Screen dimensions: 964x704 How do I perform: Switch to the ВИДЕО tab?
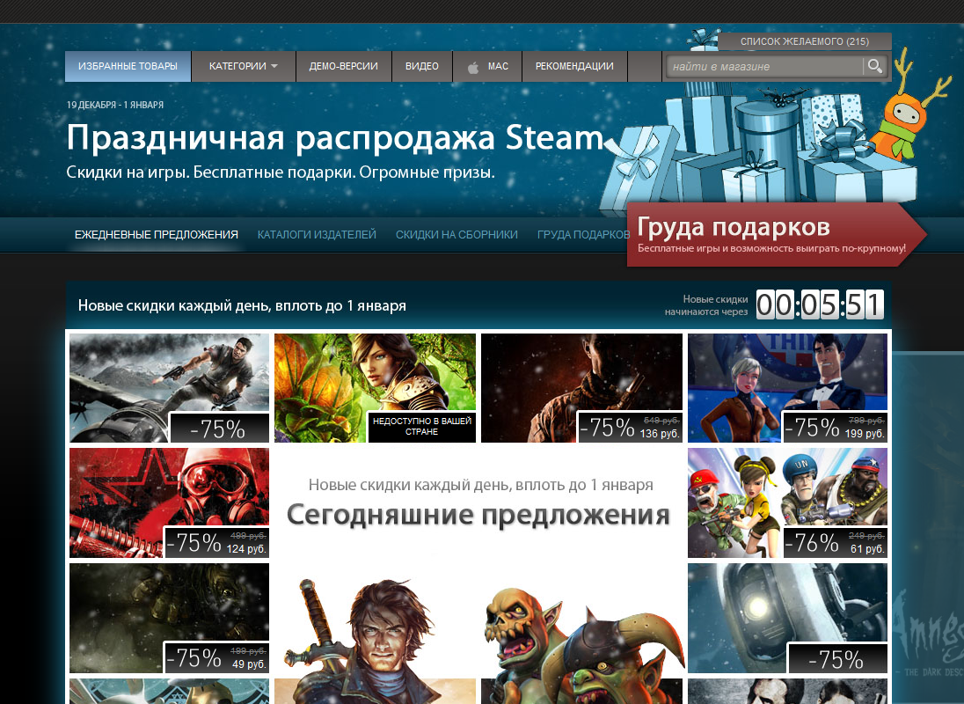[422, 66]
